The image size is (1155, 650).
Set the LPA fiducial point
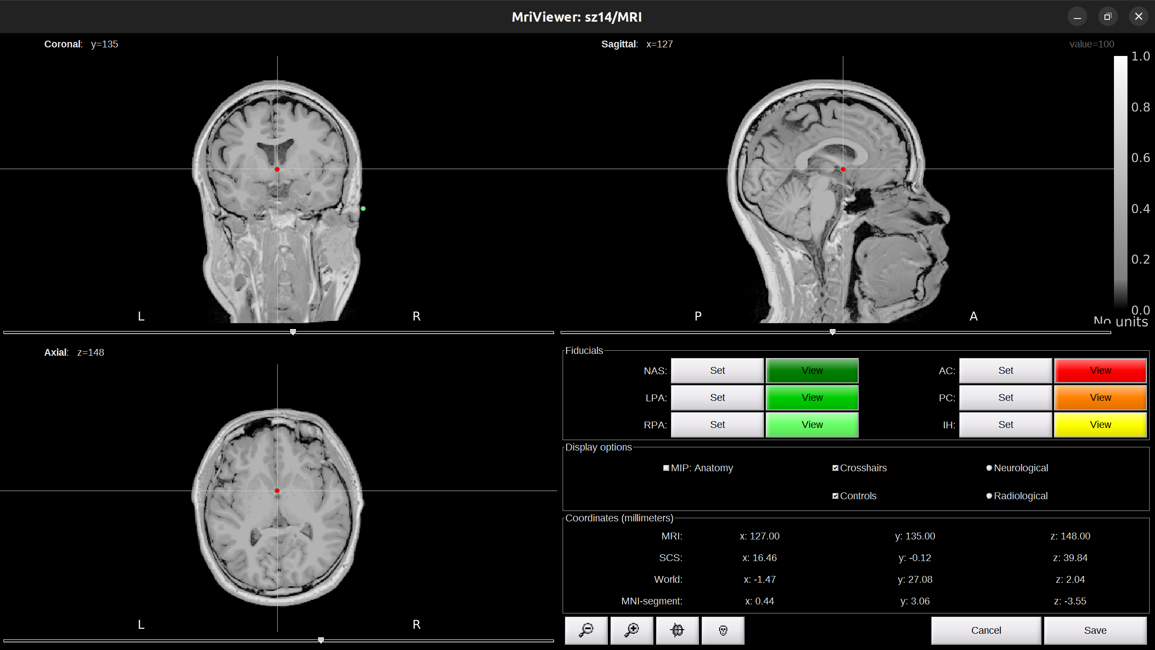click(x=717, y=398)
